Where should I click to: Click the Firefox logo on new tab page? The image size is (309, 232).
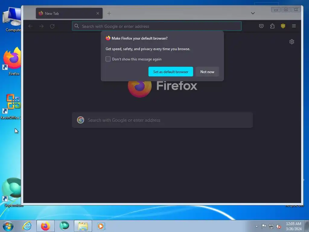pyautogui.click(x=140, y=86)
